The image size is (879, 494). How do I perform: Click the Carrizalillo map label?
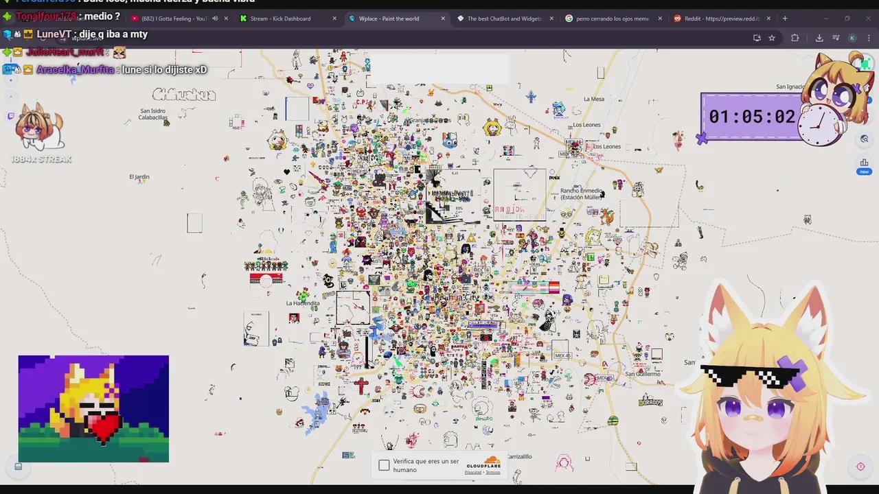(x=520, y=456)
